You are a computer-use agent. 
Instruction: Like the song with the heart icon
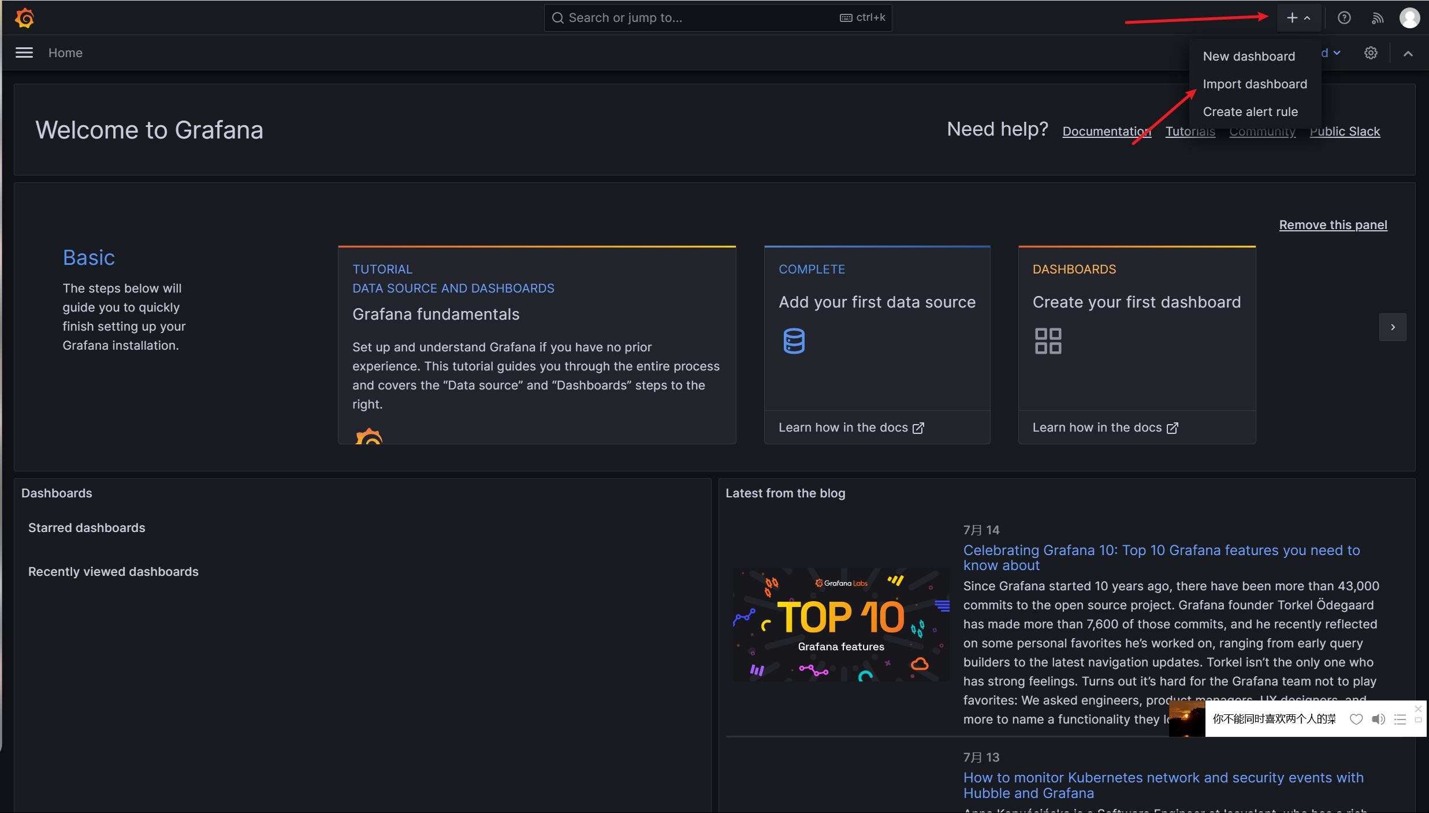(1356, 719)
